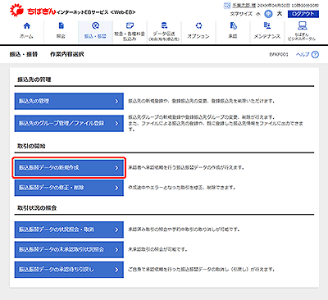Set font size to 大

click(280, 14)
